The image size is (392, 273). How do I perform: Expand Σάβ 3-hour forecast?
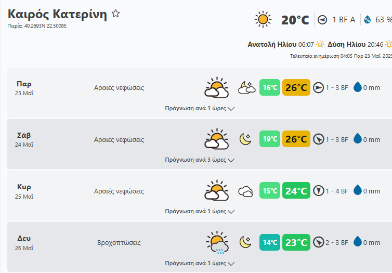click(x=200, y=160)
